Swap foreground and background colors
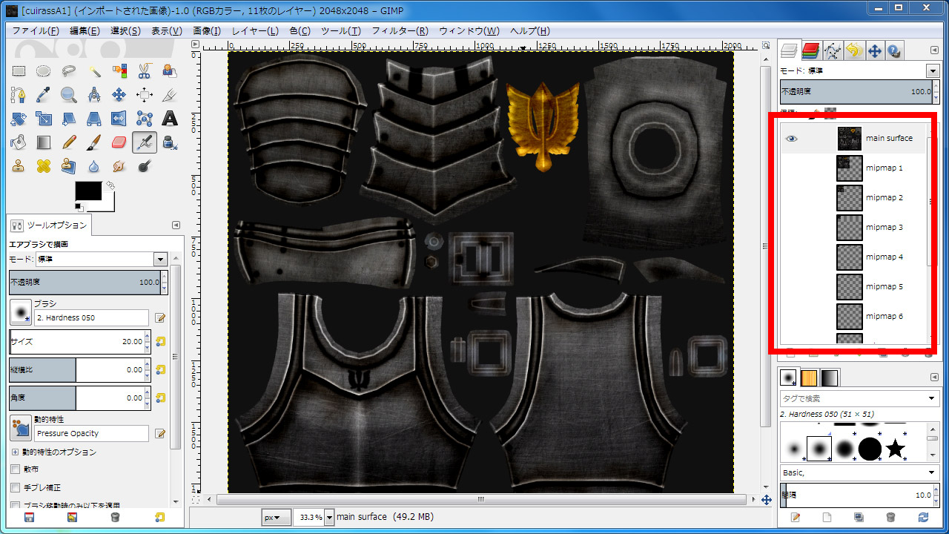 pos(110,185)
